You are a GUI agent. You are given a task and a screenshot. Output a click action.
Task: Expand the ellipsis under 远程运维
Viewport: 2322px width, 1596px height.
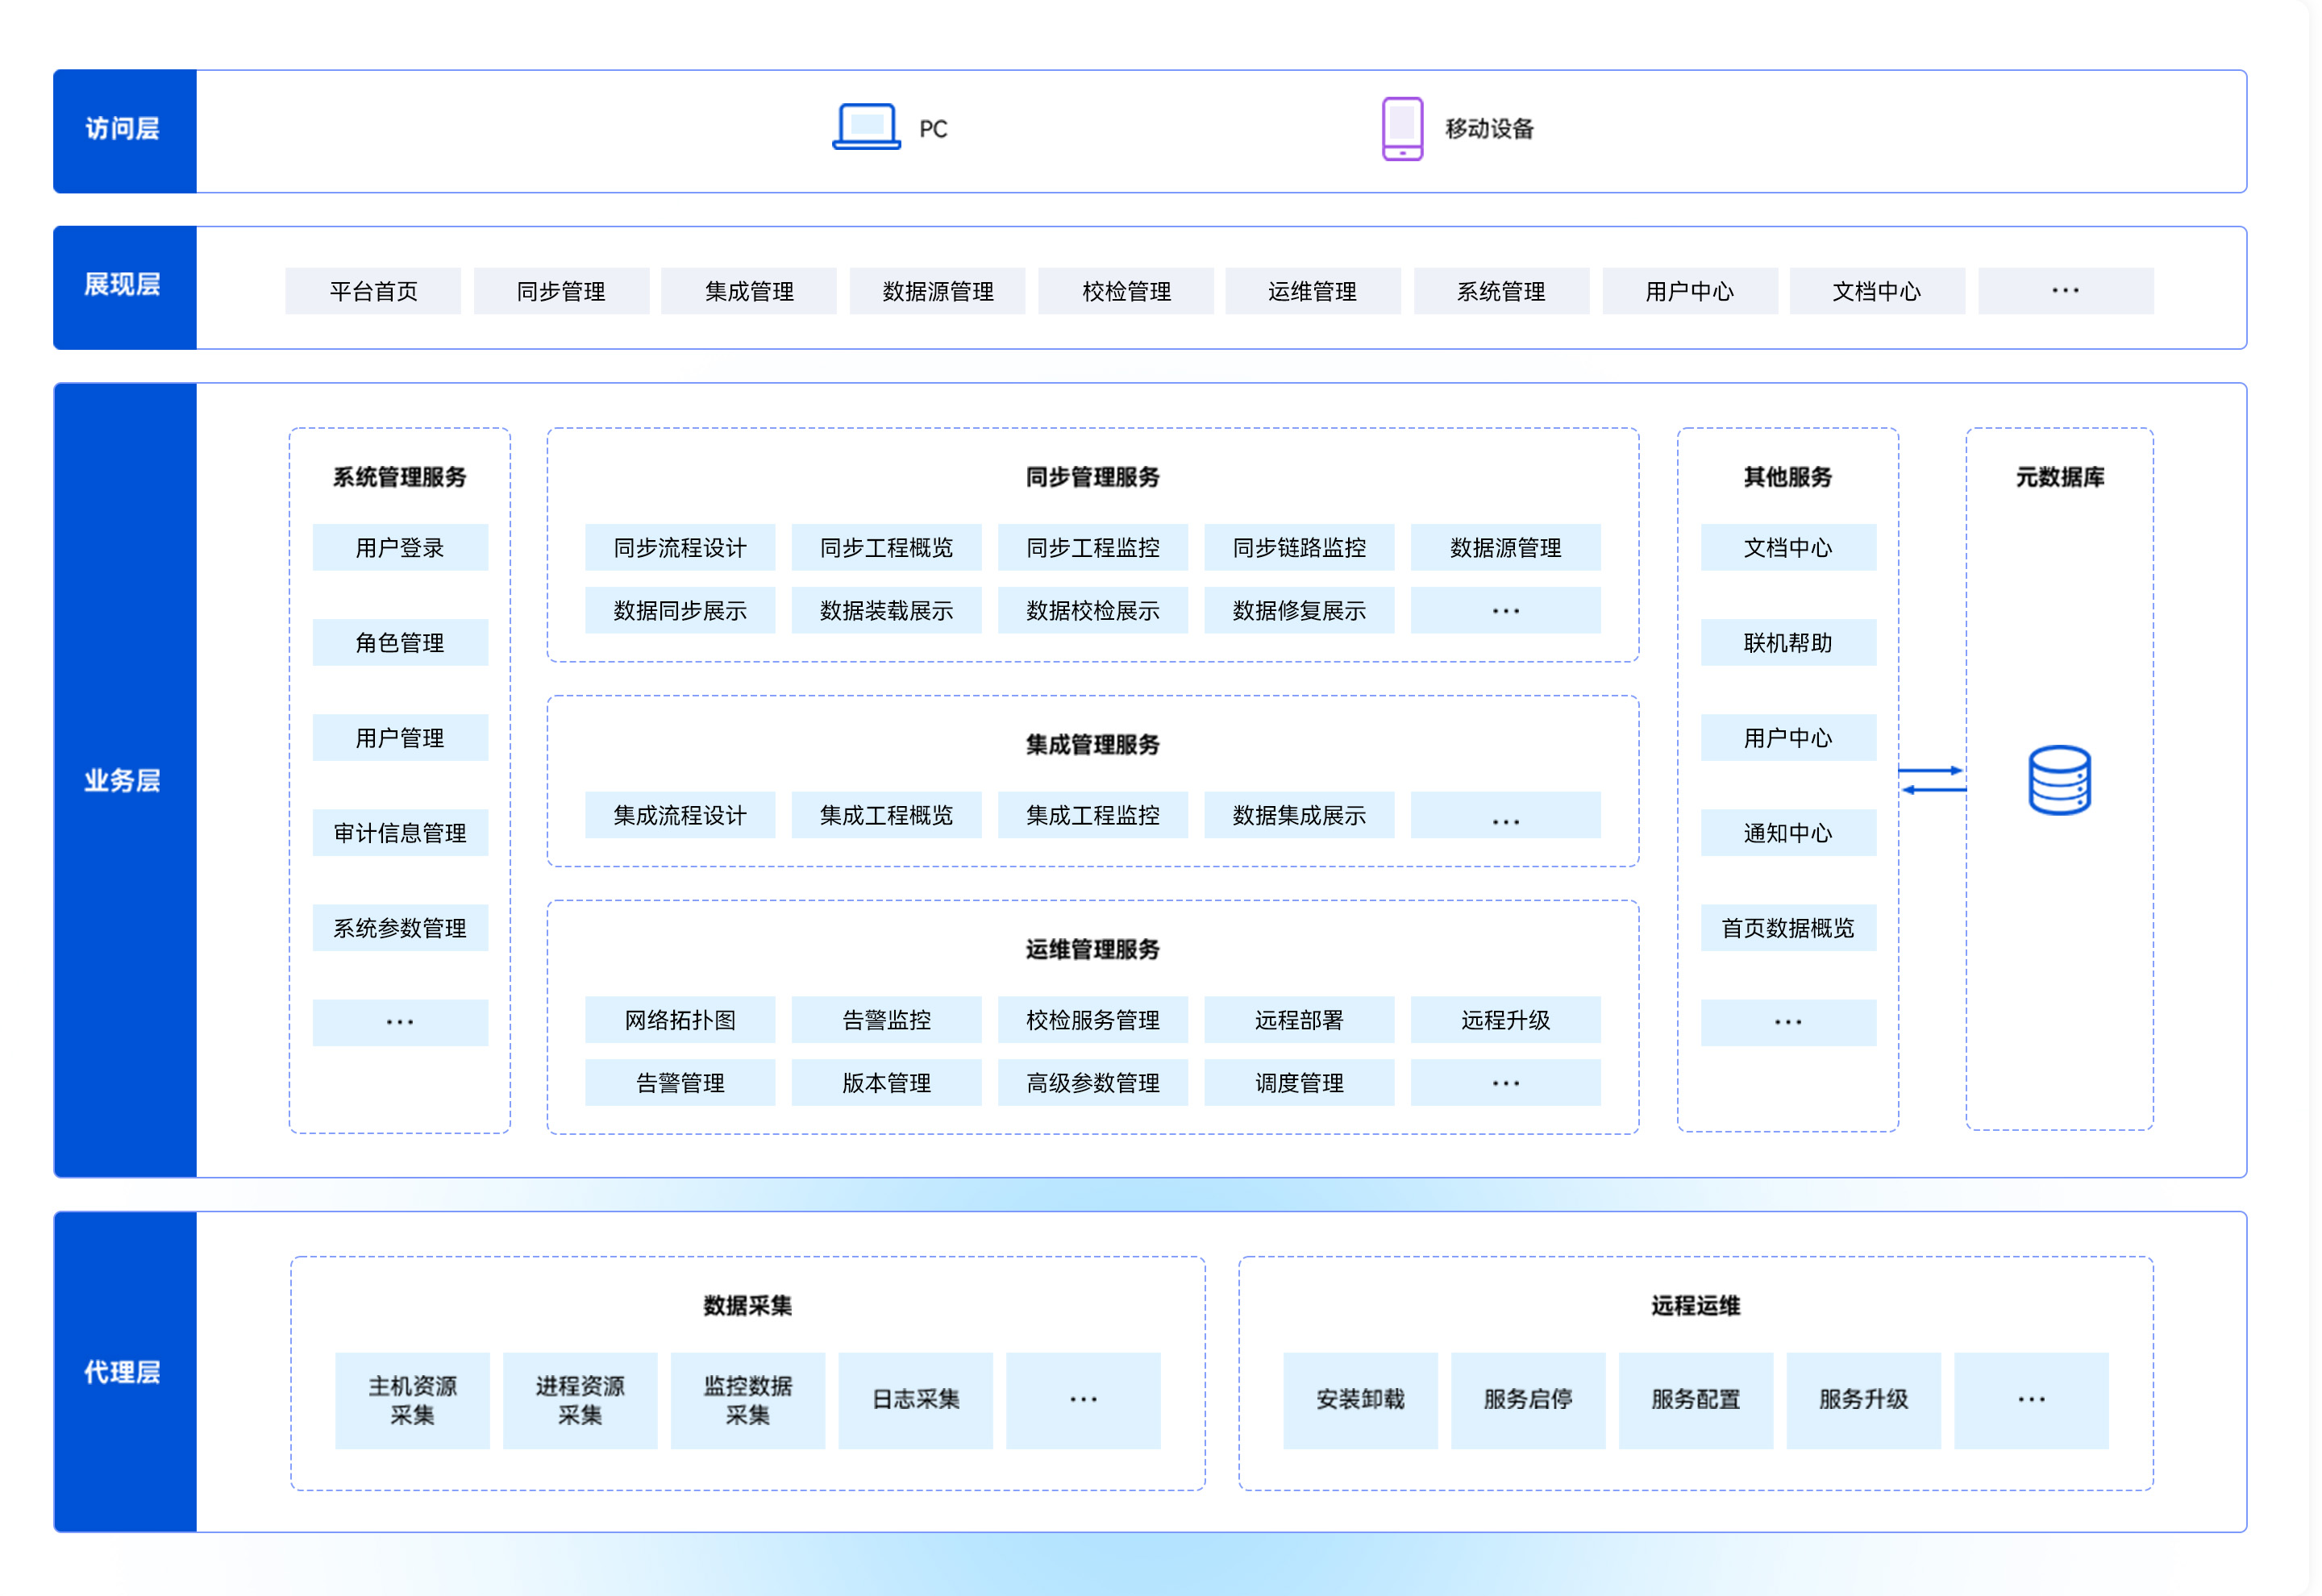click(2030, 1399)
